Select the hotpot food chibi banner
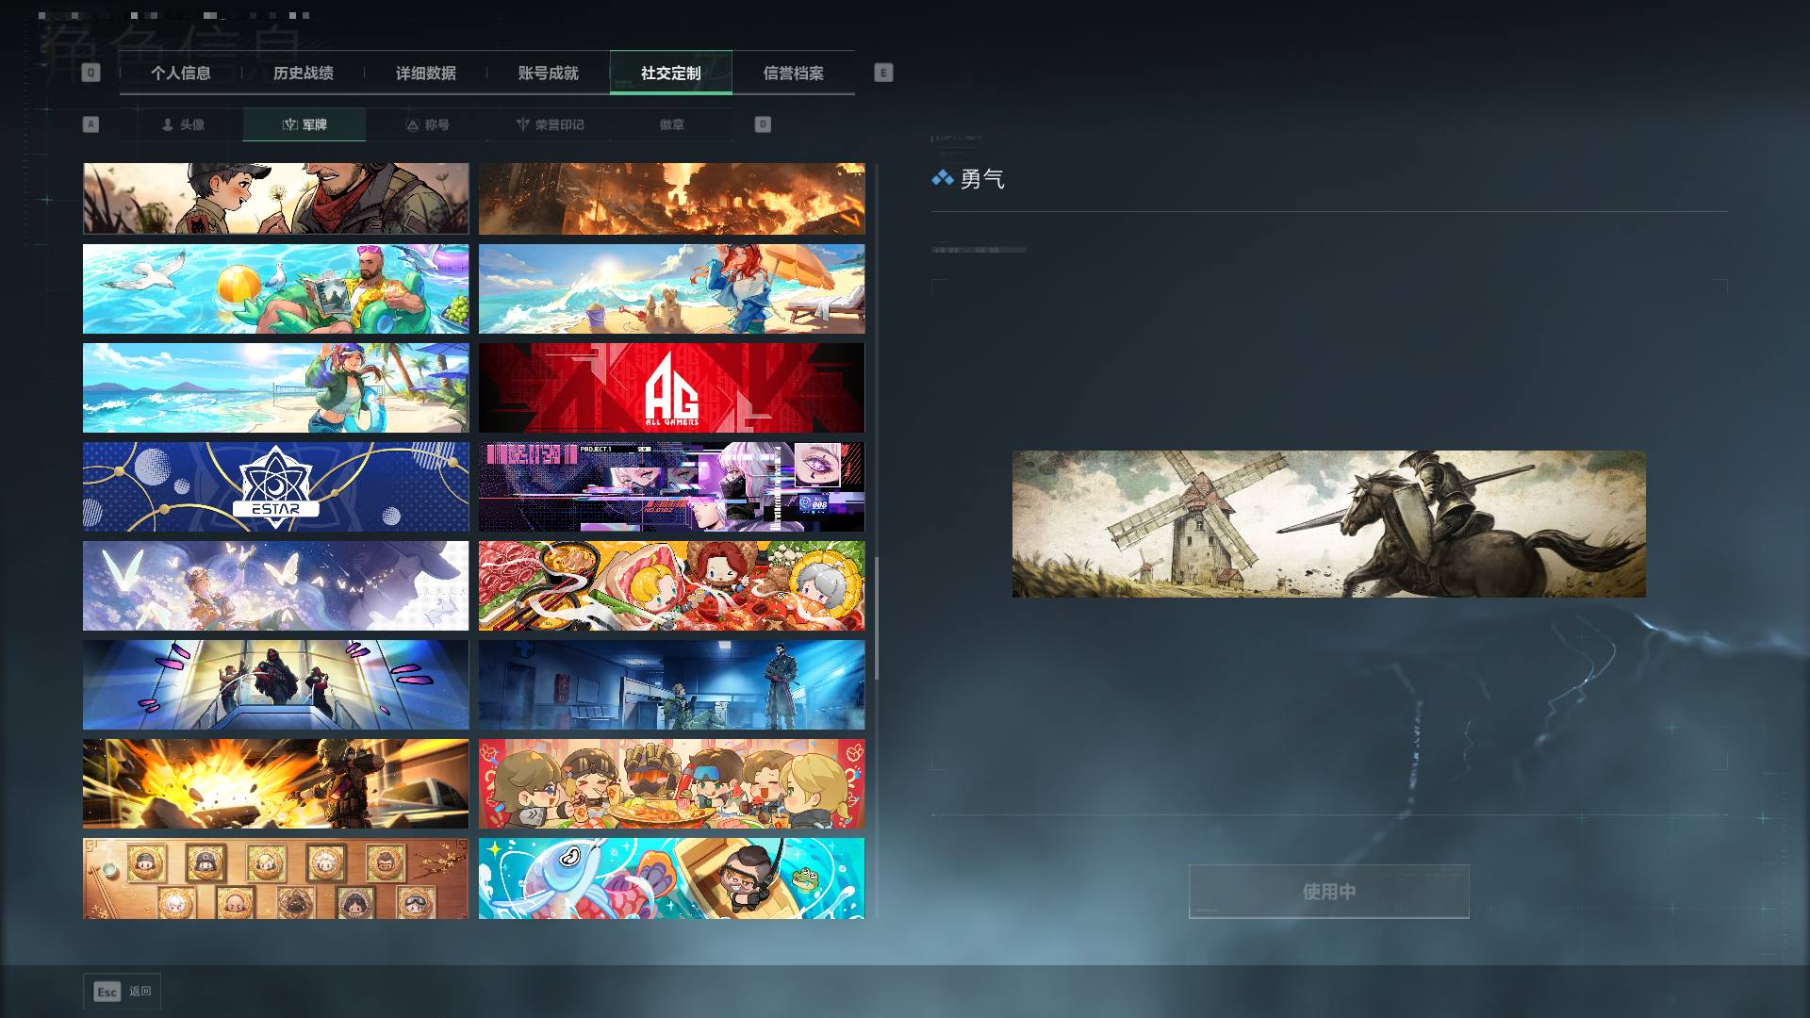The width and height of the screenshot is (1810, 1018). (x=671, y=585)
